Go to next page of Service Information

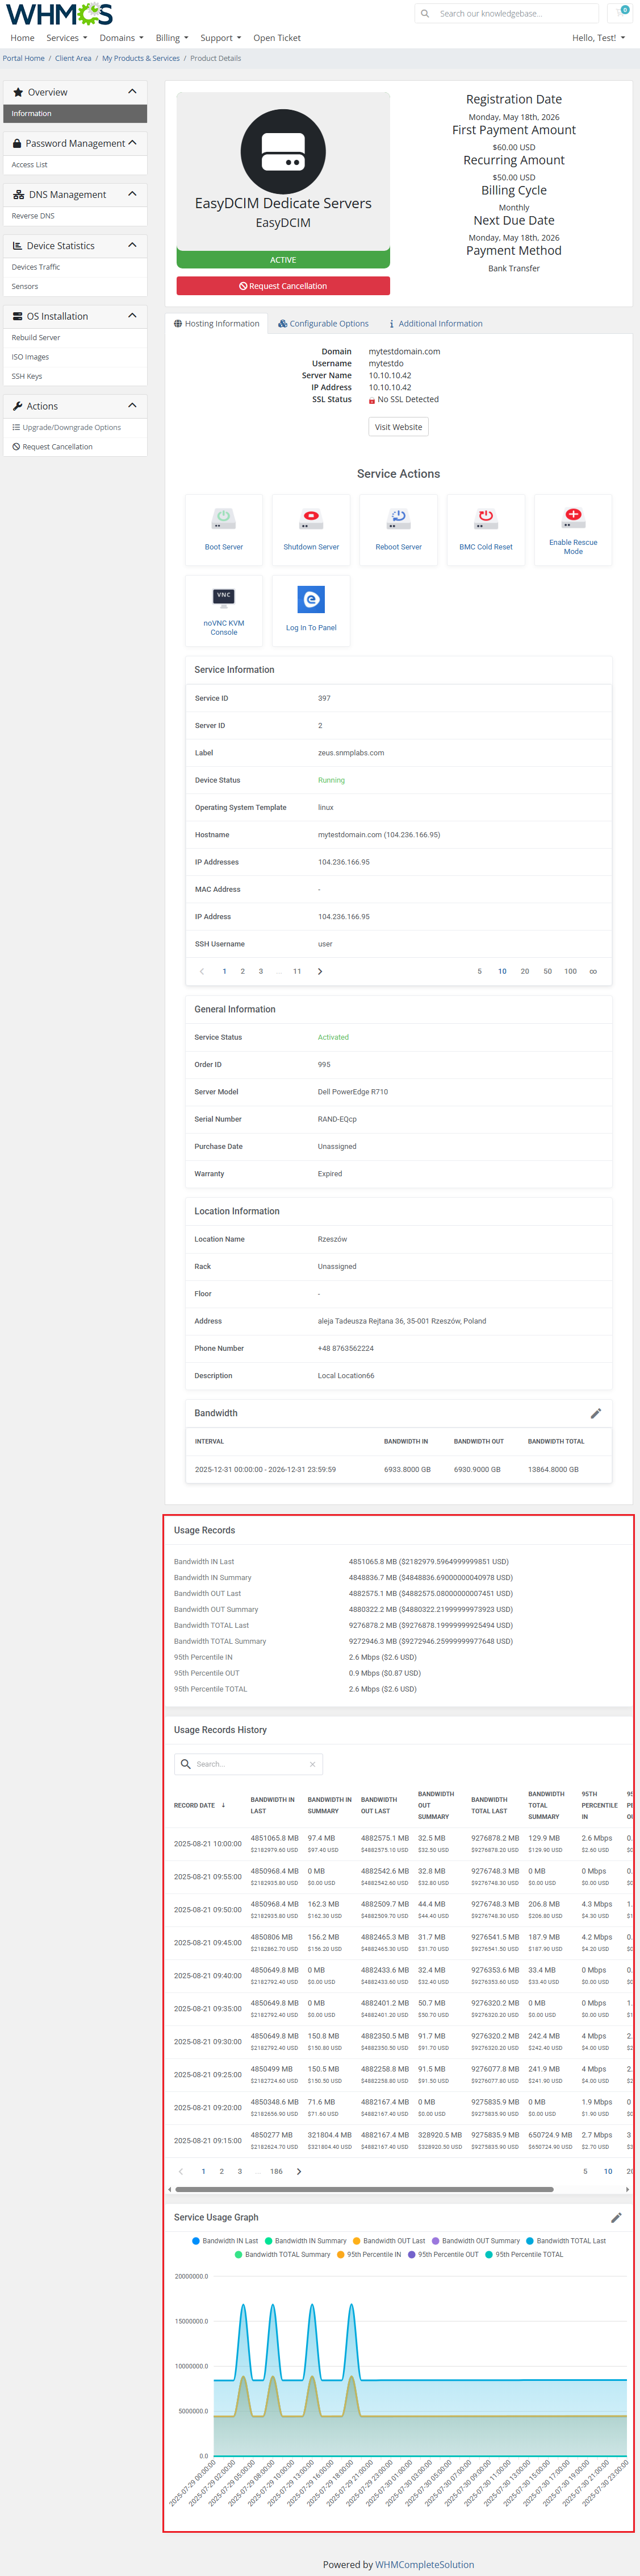point(320,971)
